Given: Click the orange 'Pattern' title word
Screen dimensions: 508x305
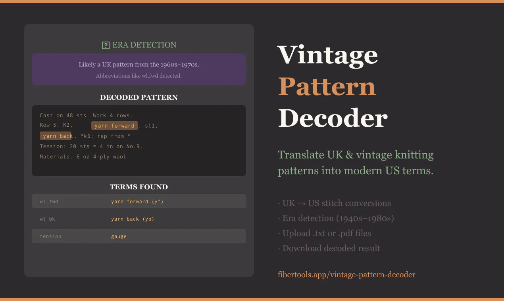Looking at the screenshot, I should tap(327, 87).
